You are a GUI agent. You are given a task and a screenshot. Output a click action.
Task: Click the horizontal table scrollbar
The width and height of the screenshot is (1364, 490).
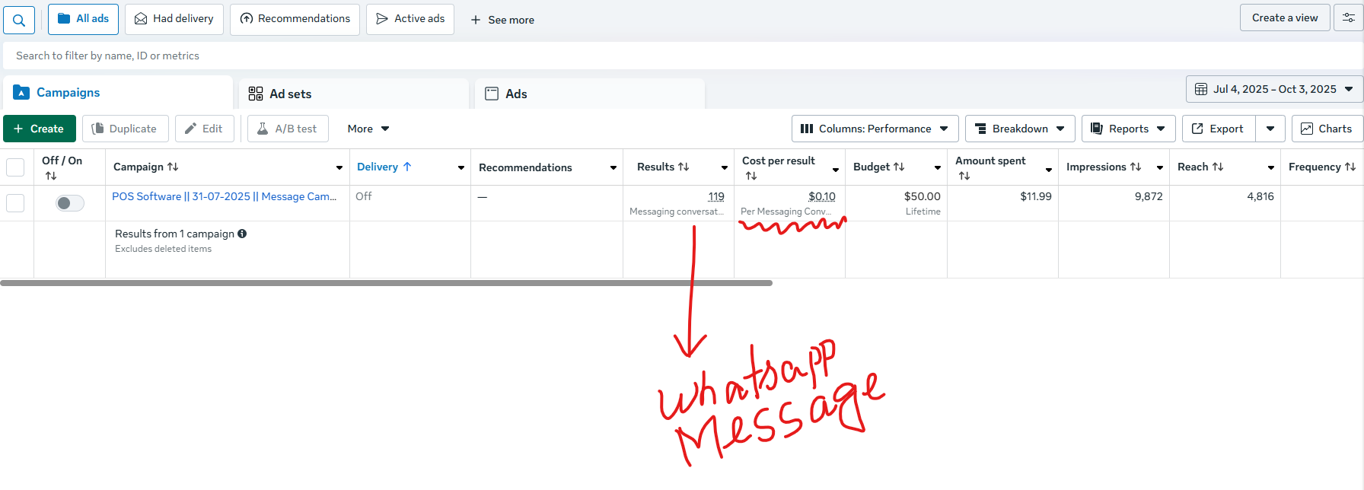386,283
